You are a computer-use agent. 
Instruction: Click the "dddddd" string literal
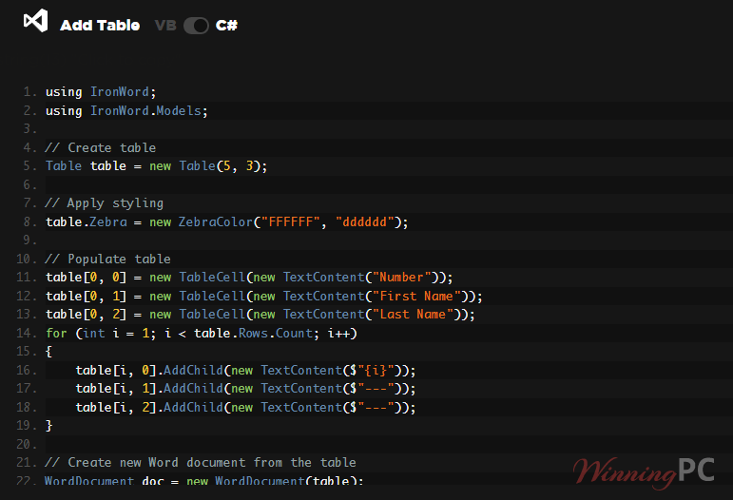pyautogui.click(x=365, y=222)
